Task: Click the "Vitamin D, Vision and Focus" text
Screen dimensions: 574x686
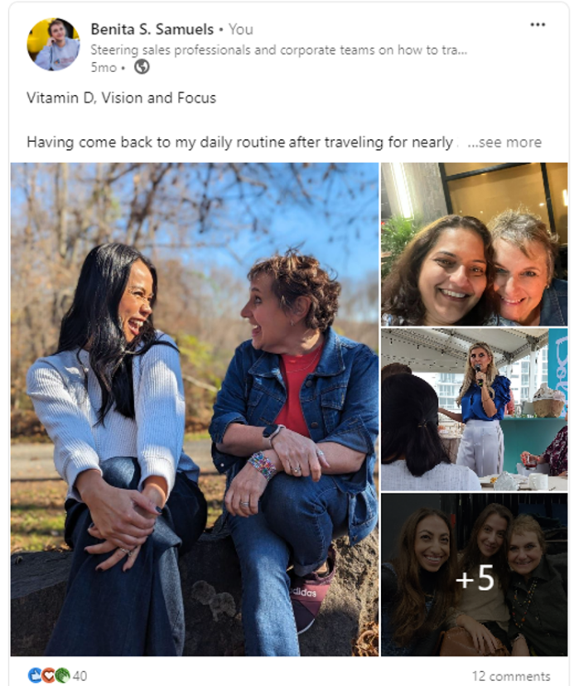Action: pyautogui.click(x=121, y=98)
